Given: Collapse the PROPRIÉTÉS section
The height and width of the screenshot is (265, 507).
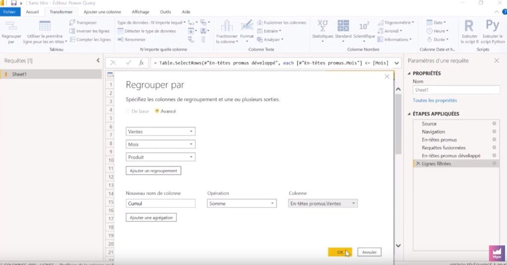Looking at the screenshot, I should pos(409,73).
